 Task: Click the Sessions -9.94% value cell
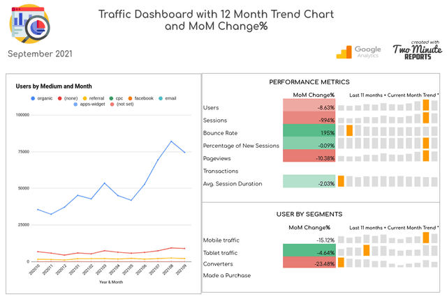coord(309,118)
